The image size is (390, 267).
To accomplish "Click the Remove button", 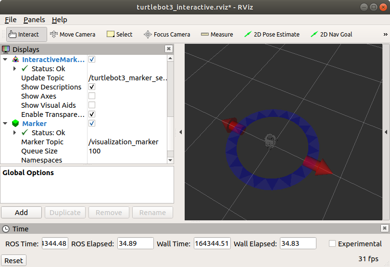I will [109, 213].
